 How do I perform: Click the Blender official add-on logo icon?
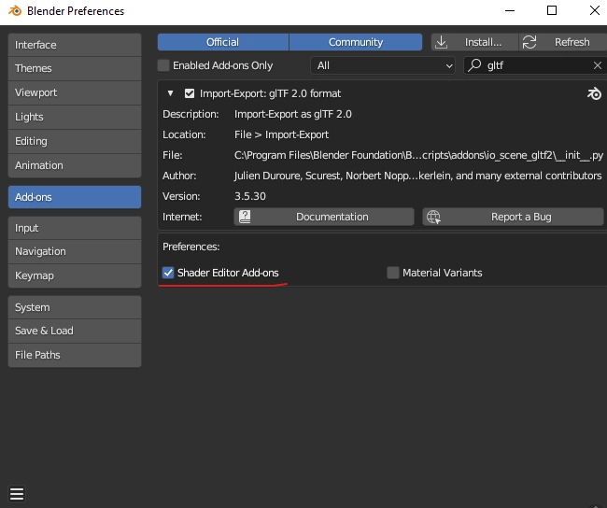point(594,93)
